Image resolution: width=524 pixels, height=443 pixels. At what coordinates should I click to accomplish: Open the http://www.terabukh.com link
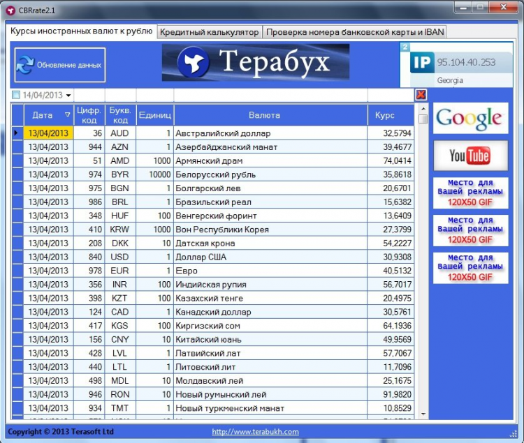pos(255,432)
